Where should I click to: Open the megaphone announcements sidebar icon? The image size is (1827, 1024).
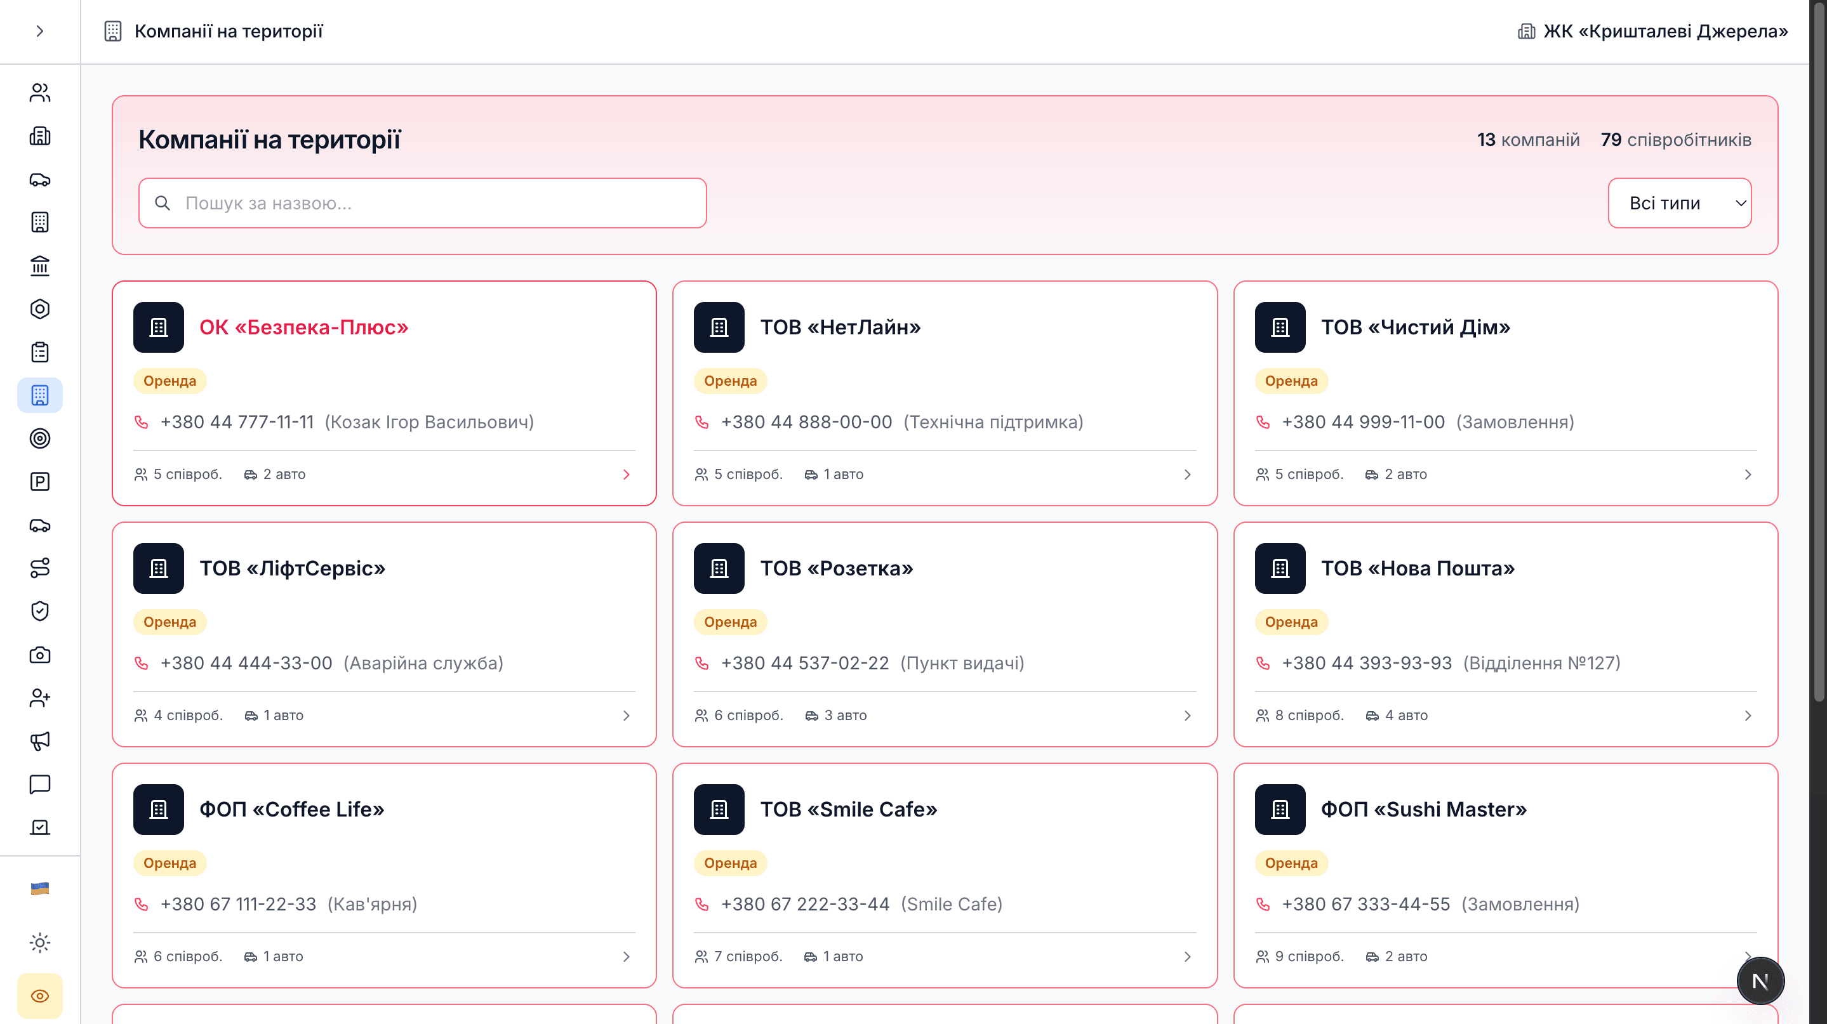[x=40, y=741]
